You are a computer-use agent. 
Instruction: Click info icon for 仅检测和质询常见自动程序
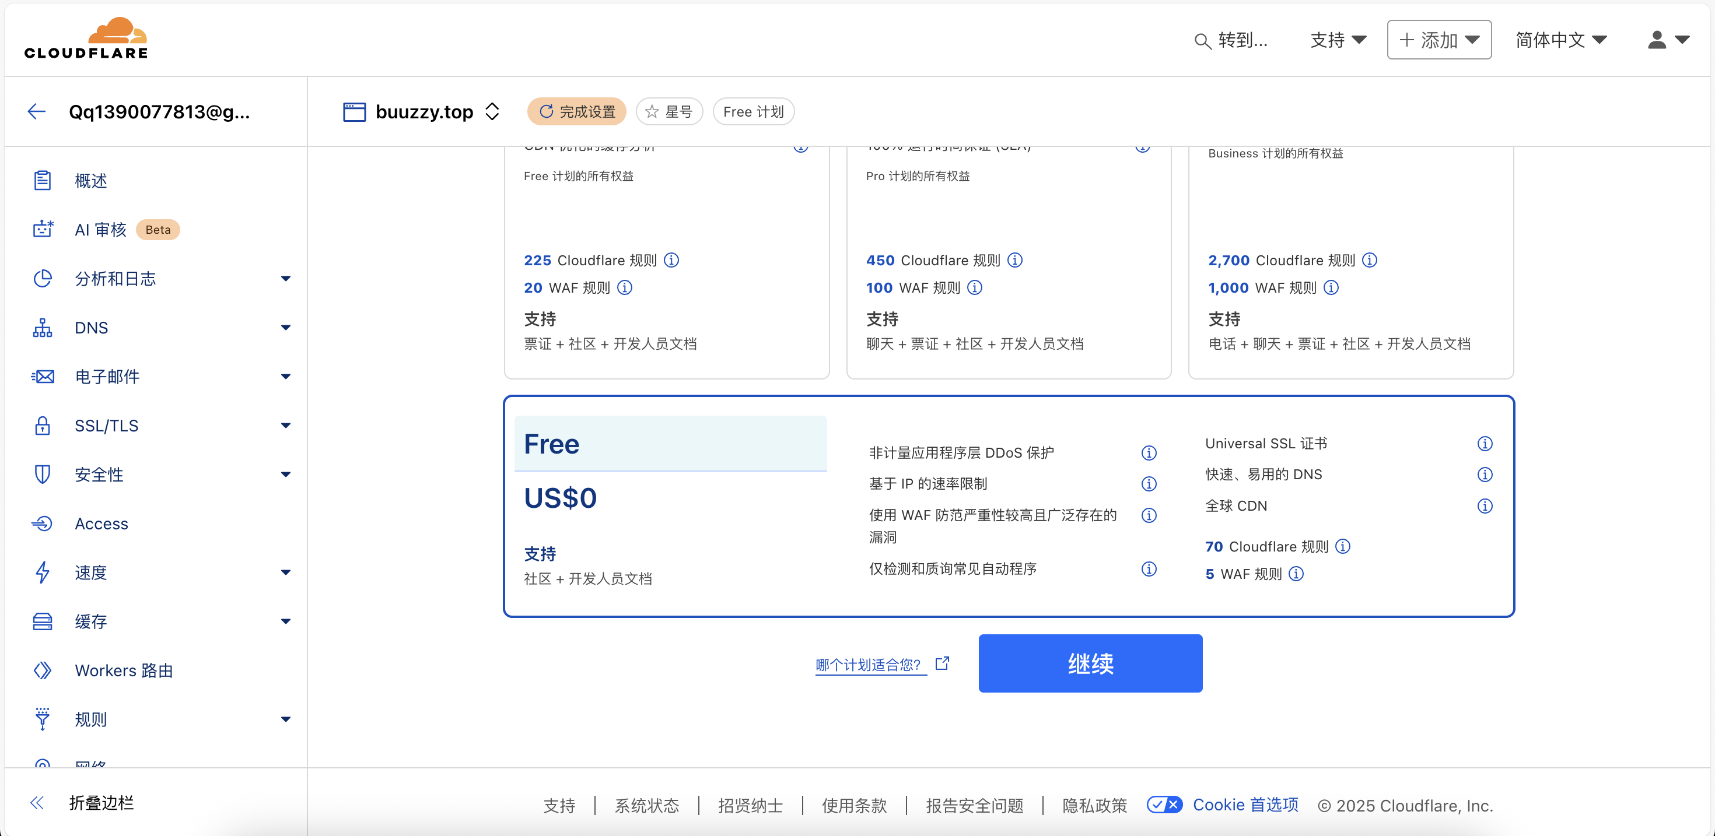point(1149,568)
